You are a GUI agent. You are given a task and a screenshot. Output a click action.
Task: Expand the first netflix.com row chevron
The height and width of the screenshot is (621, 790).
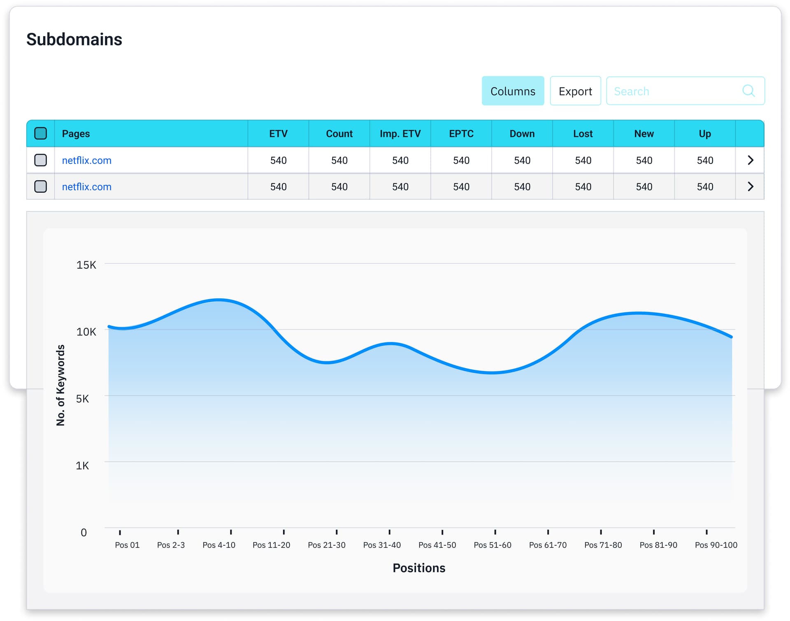[x=750, y=160]
